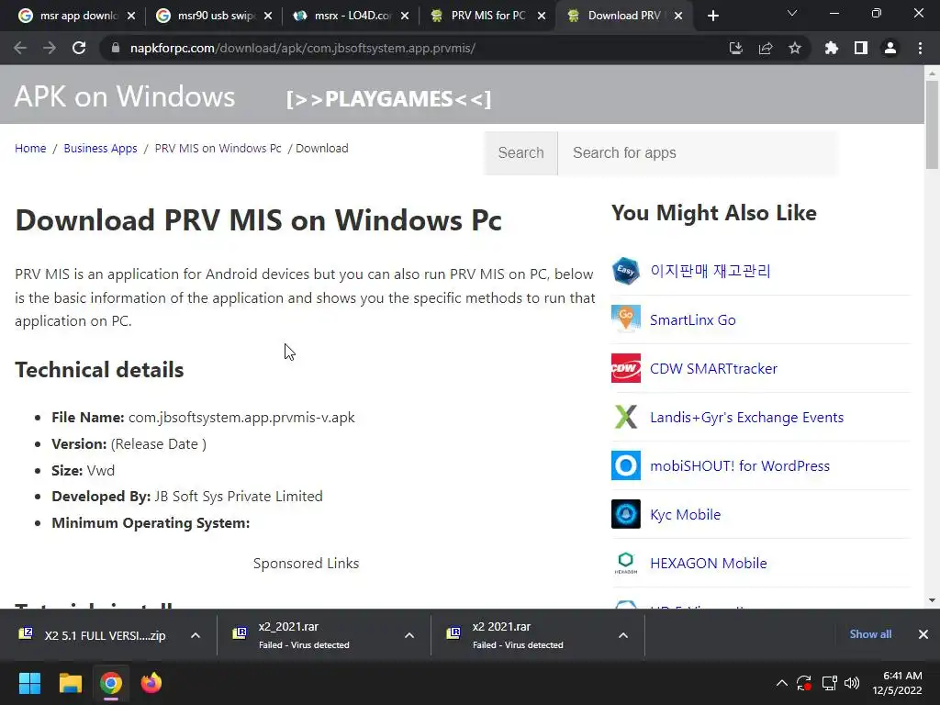Screen dimensions: 940x705
Task: Open HEXAGON Mobile link
Action: [x=708, y=564]
